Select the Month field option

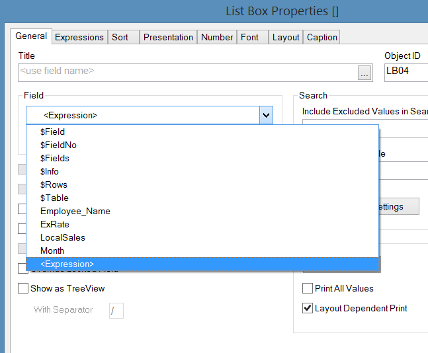[x=52, y=251]
